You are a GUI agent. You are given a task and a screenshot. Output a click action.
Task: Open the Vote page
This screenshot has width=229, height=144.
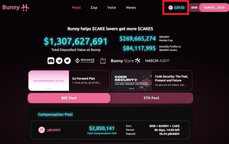point(112,7)
